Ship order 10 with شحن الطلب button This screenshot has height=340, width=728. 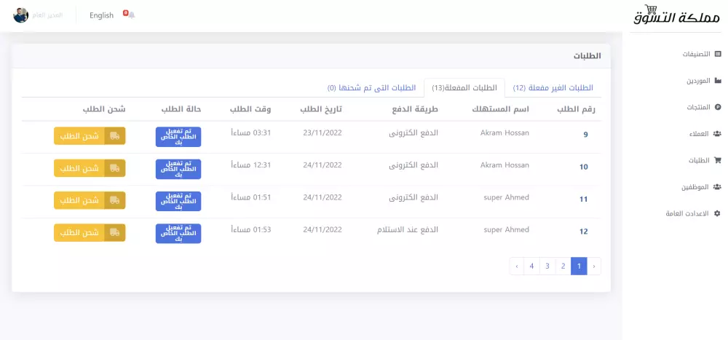pos(90,168)
